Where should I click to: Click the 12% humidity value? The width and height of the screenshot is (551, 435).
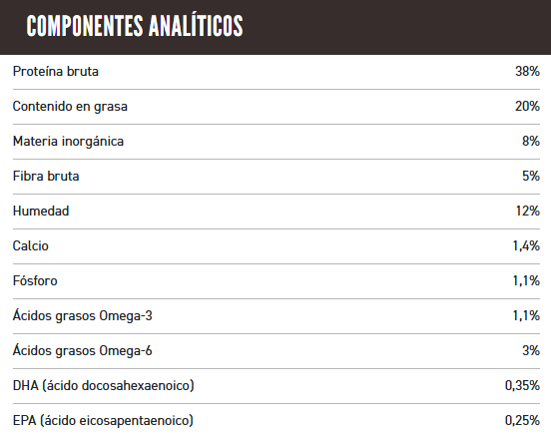(527, 211)
